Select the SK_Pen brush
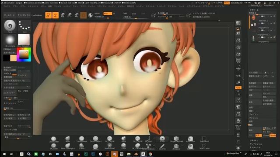Image resolution: width=280 pixels, height=157 pixels. pos(162,147)
